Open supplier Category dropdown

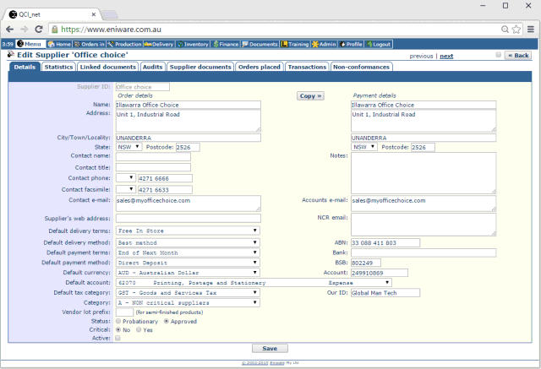[188, 302]
